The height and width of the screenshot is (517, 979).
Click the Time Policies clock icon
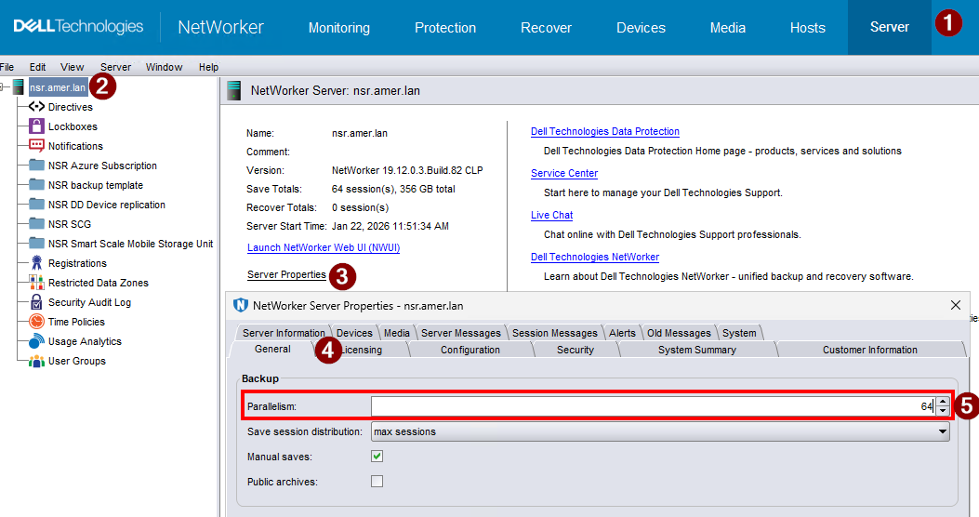point(36,322)
